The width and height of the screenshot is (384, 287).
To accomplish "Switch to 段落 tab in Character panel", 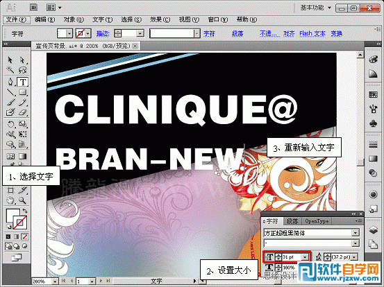I will coord(292,221).
